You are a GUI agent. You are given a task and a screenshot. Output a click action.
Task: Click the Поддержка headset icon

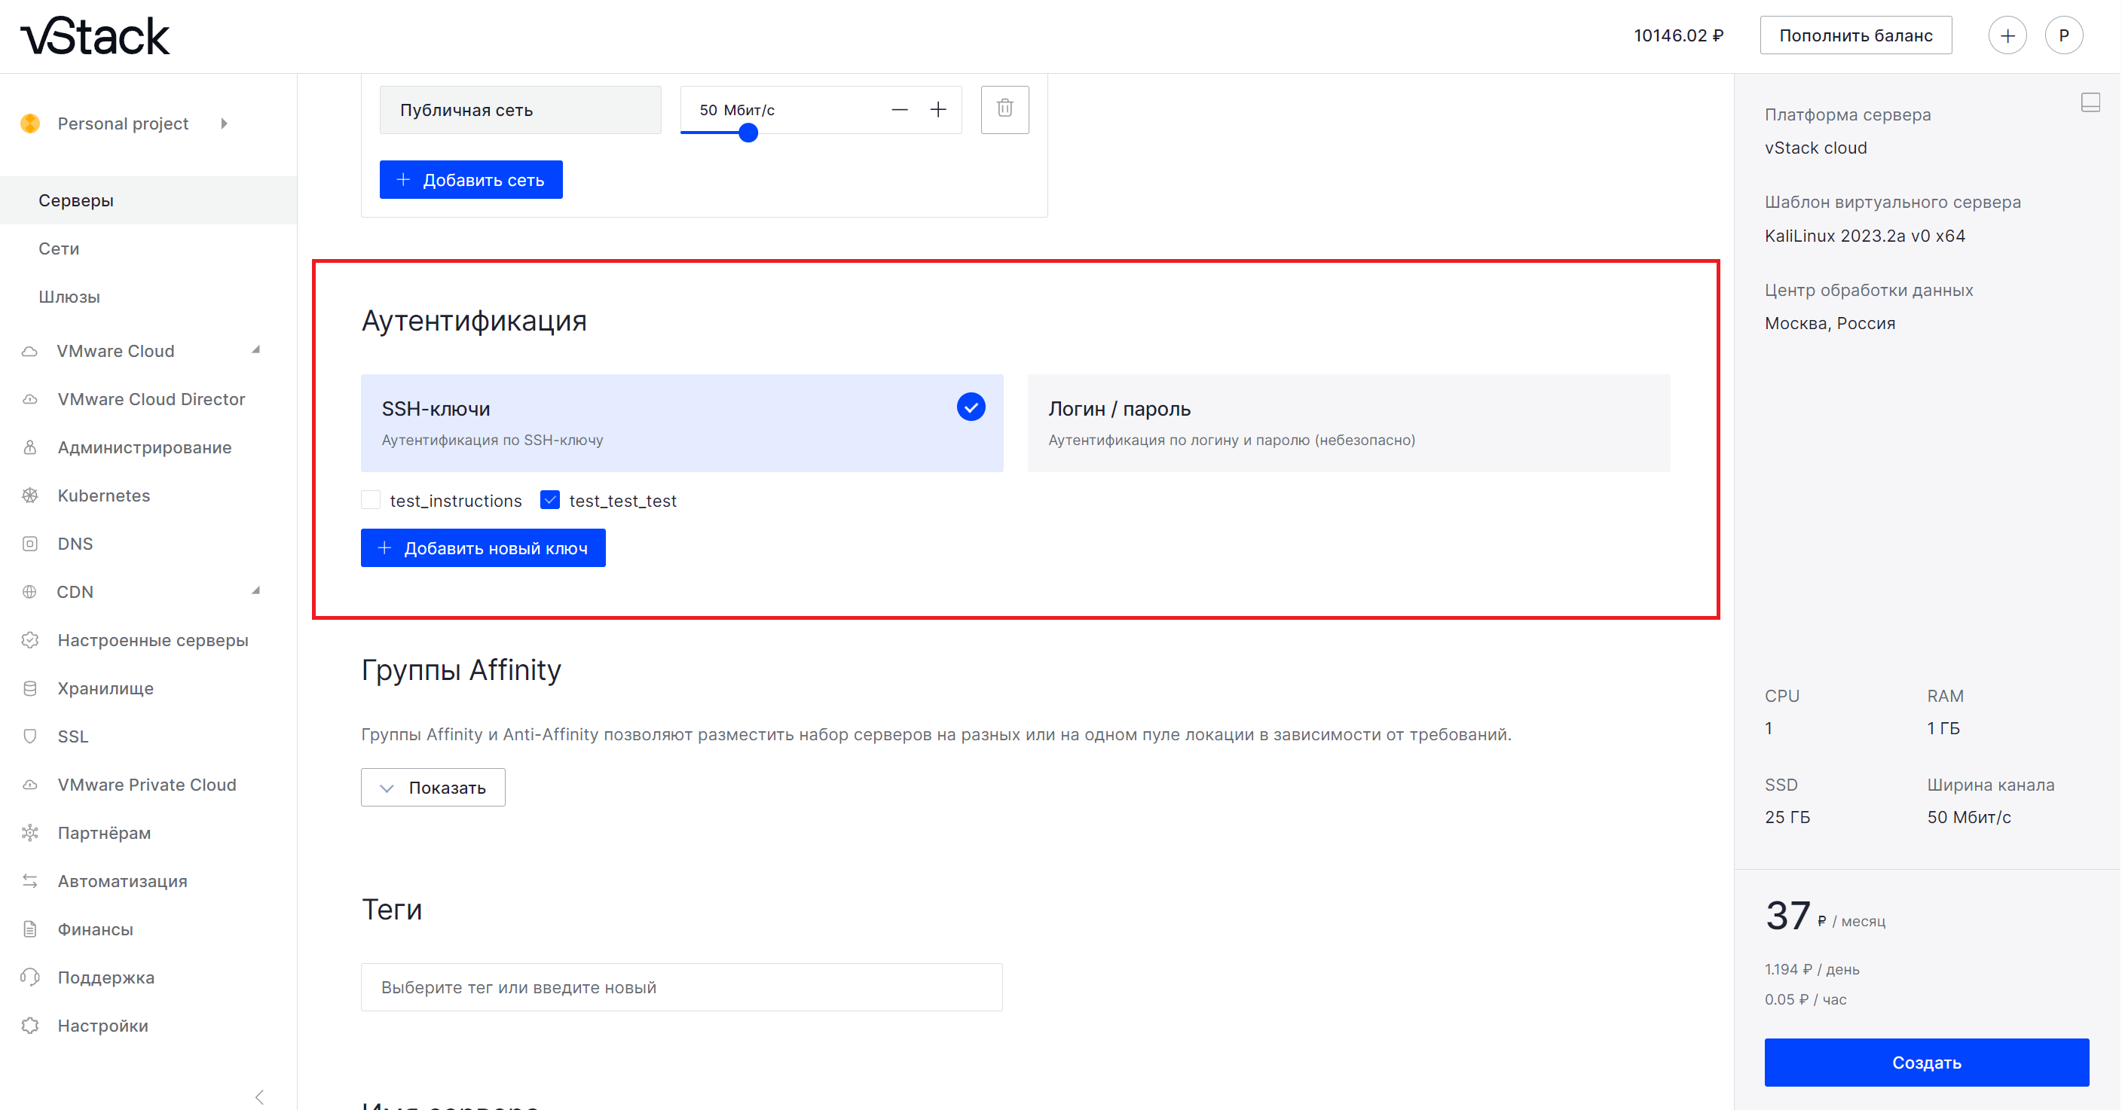coord(29,977)
